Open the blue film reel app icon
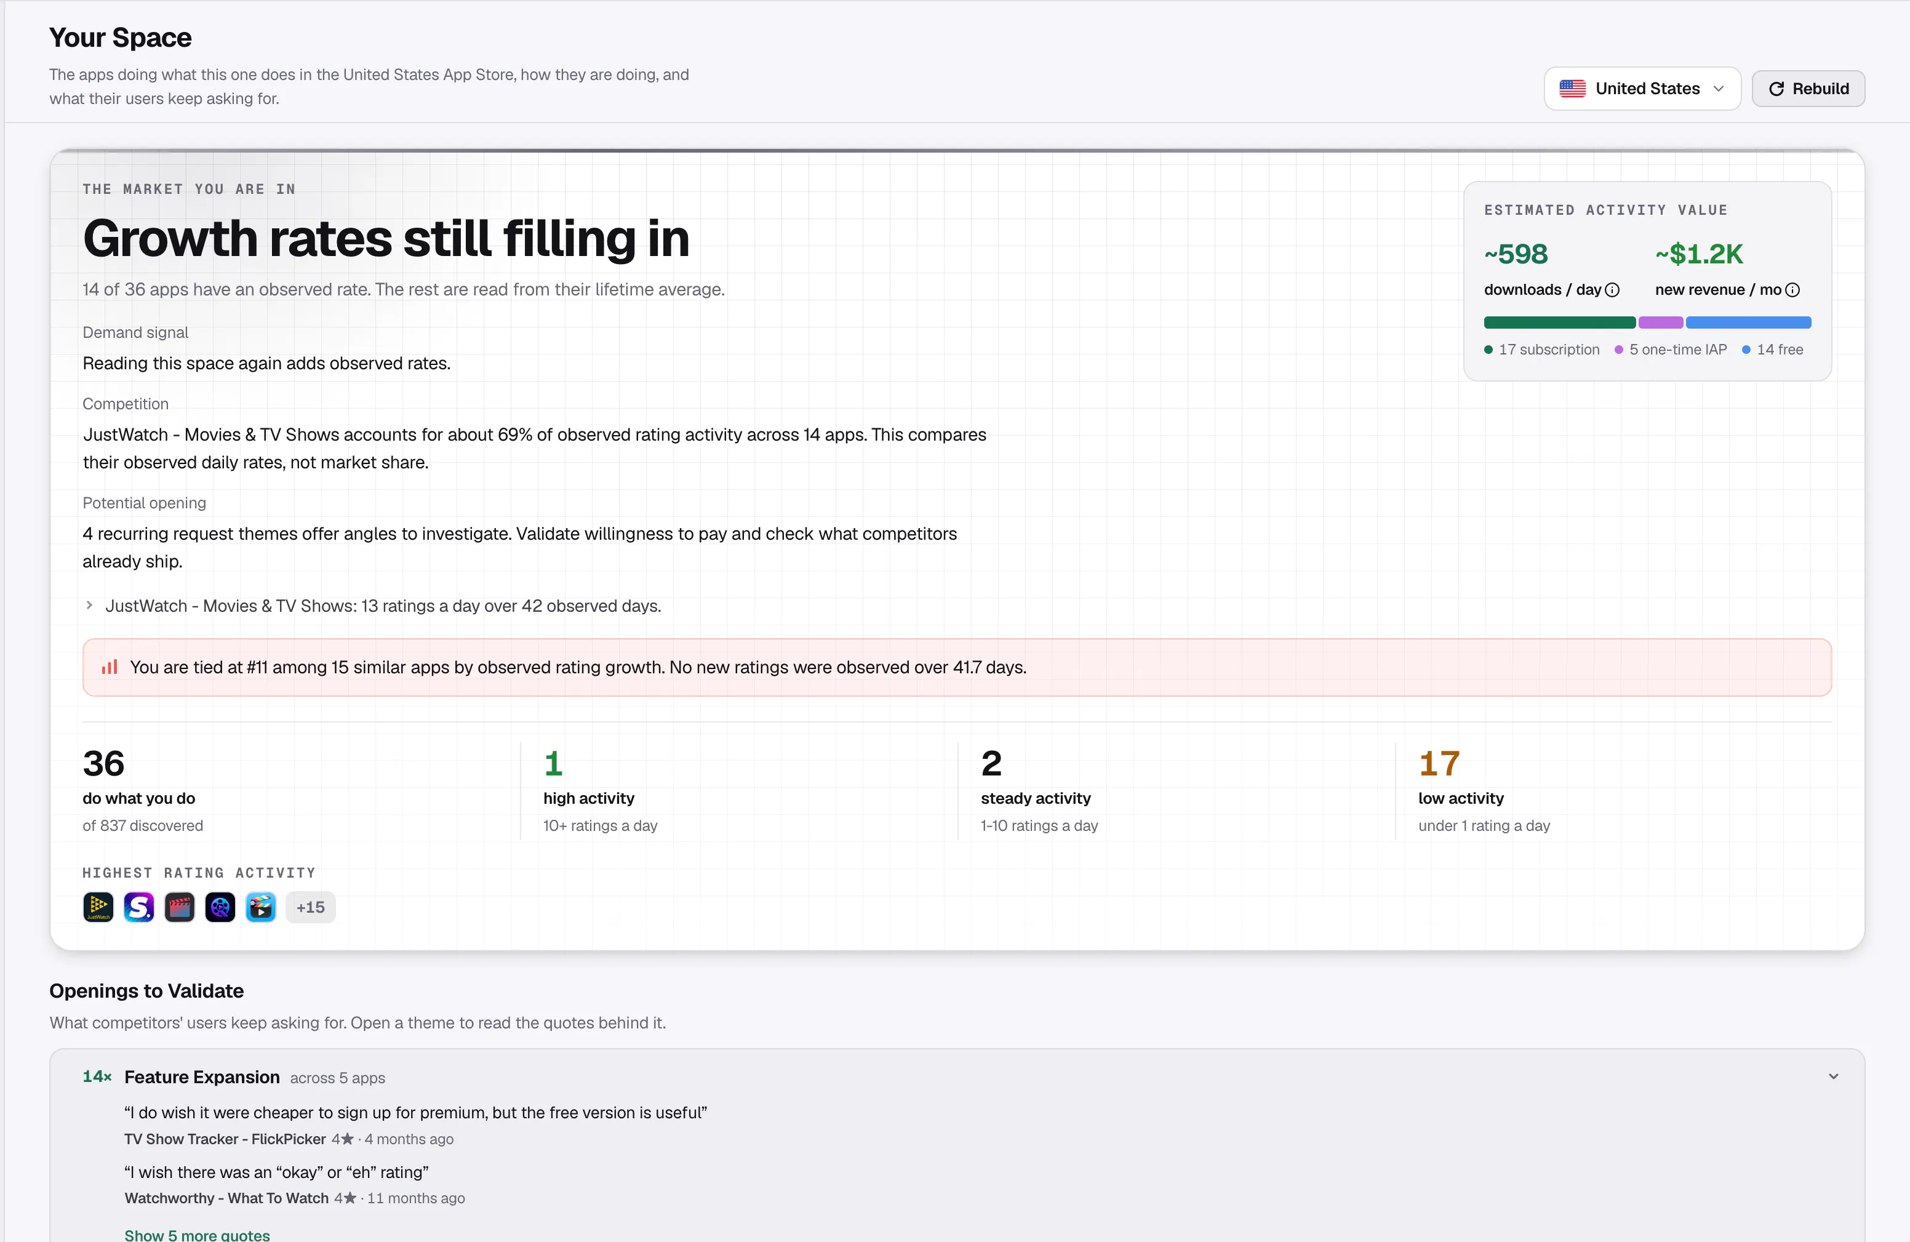Image resolution: width=1910 pixels, height=1242 pixels. [220, 907]
